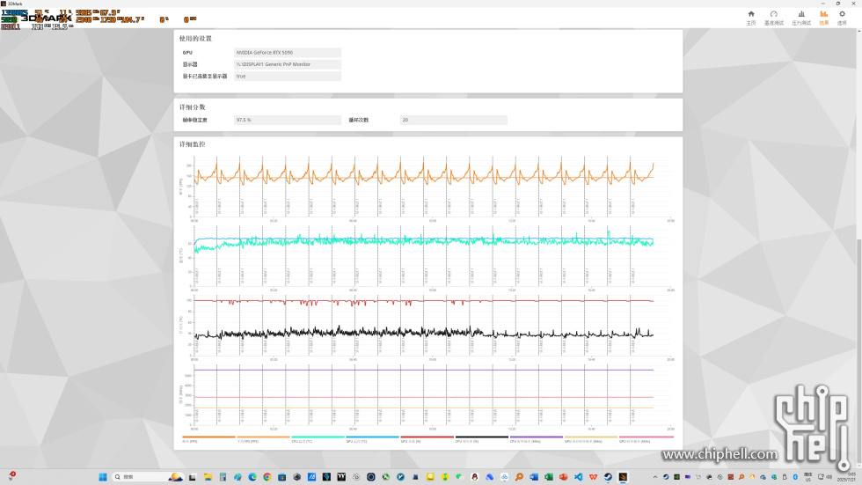Launch Microsoft Edge from the taskbar

pos(252,477)
